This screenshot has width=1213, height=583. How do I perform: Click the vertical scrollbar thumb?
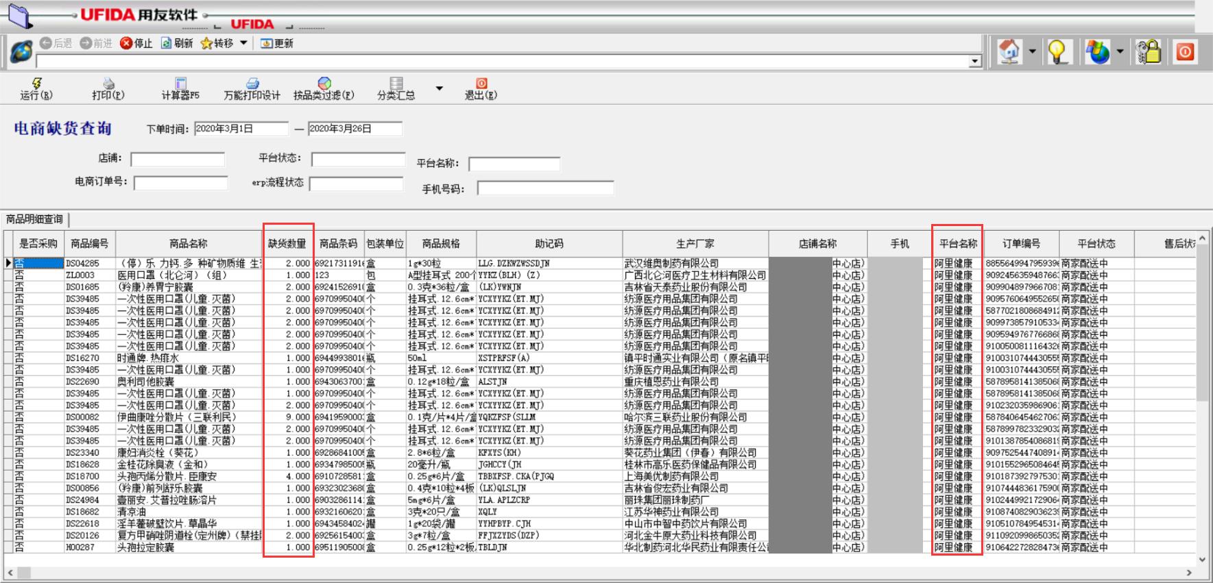[x=1202, y=323]
